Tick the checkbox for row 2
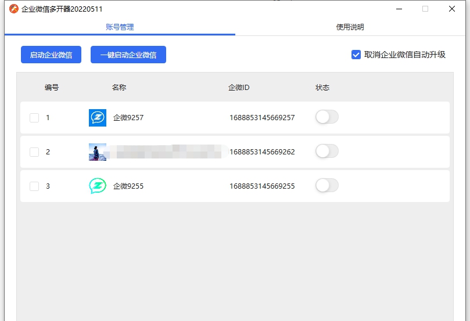 [34, 152]
